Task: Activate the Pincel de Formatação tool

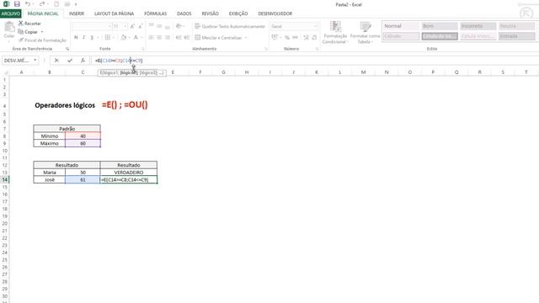Action: pos(42,40)
